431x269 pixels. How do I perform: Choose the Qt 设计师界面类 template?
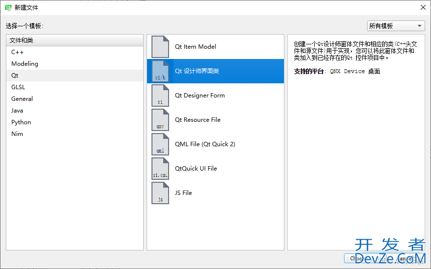click(215, 71)
